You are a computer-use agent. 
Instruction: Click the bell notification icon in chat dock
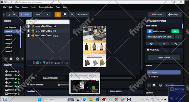[41, 63]
